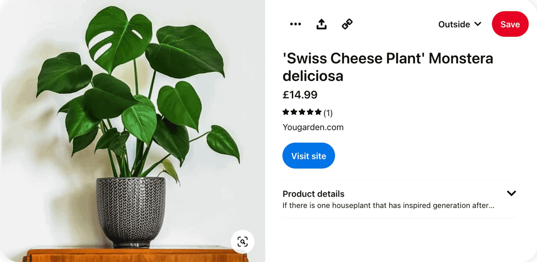This screenshot has height=262, width=537.
Task: Select the Product details heading
Action: pos(313,194)
